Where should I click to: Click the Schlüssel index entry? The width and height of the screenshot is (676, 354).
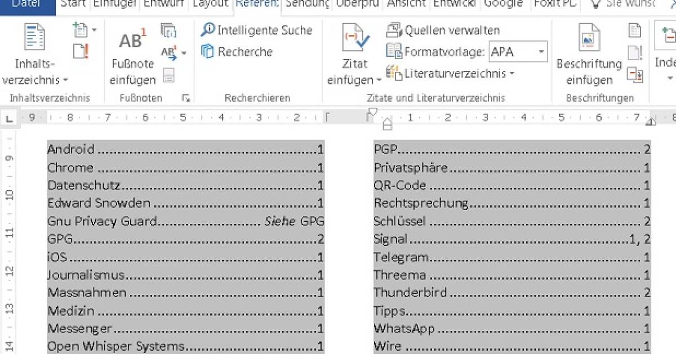[x=399, y=221]
